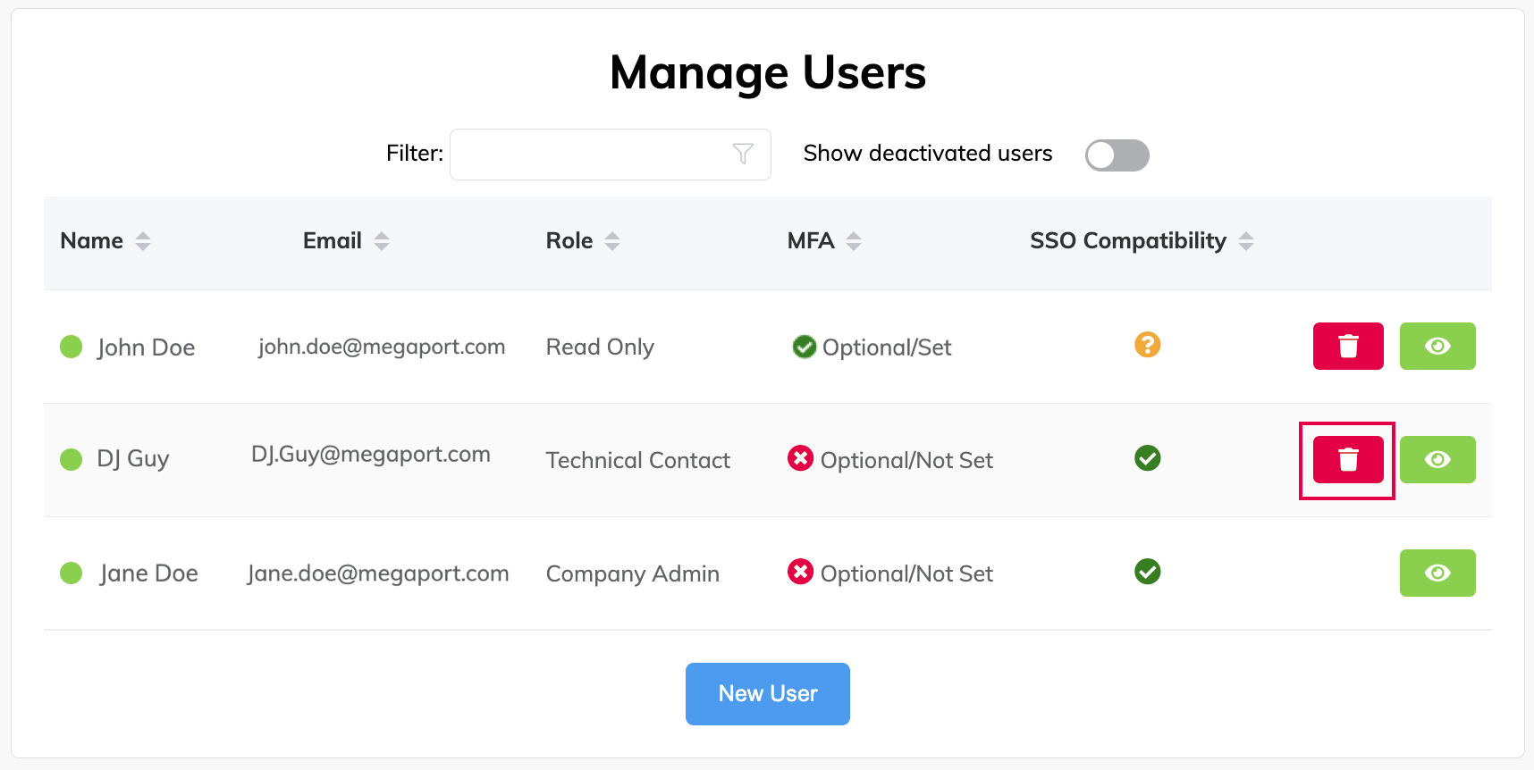The image size is (1534, 770).
Task: Click DJ Guy's red MFA not-set icon
Action: (800, 458)
